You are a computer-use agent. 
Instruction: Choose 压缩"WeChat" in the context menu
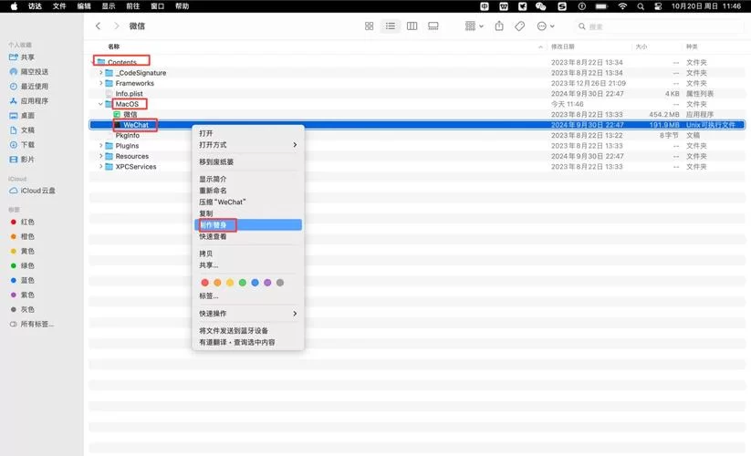pyautogui.click(x=248, y=202)
